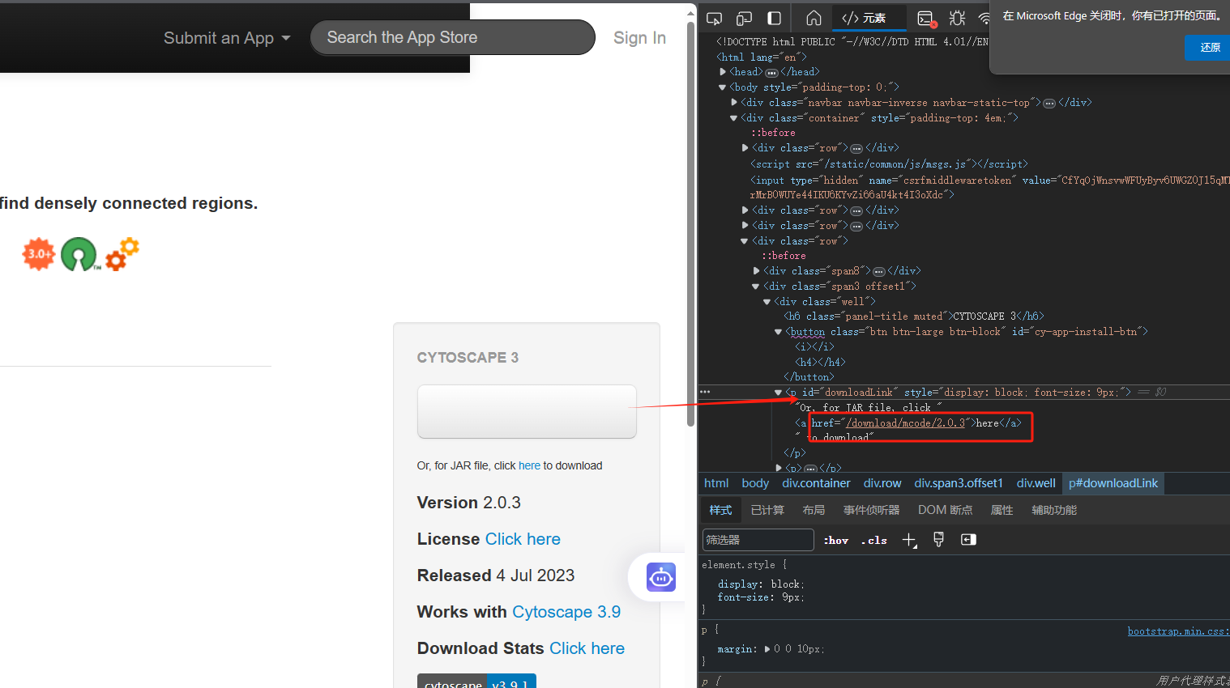This screenshot has height=688, width=1230.
Task: Activate the inspect element picker icon
Action: (714, 19)
